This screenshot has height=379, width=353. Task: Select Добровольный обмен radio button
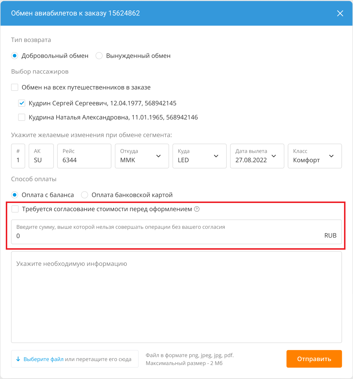(x=15, y=56)
